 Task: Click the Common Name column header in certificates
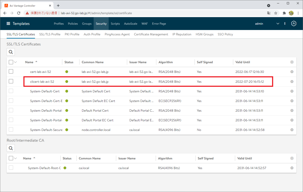pos(93,62)
